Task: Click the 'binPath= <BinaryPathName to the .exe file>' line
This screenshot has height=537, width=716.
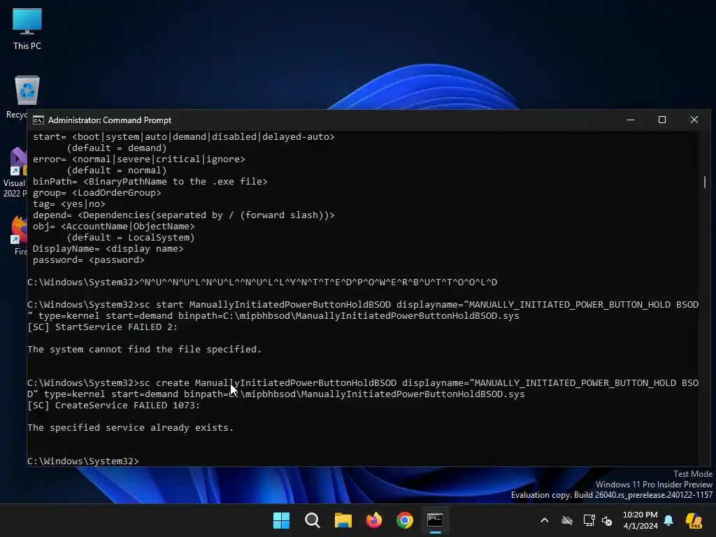Action: [x=150, y=182]
